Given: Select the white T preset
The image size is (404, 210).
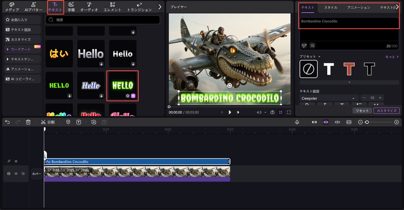Looking at the screenshot, I should click(x=329, y=69).
